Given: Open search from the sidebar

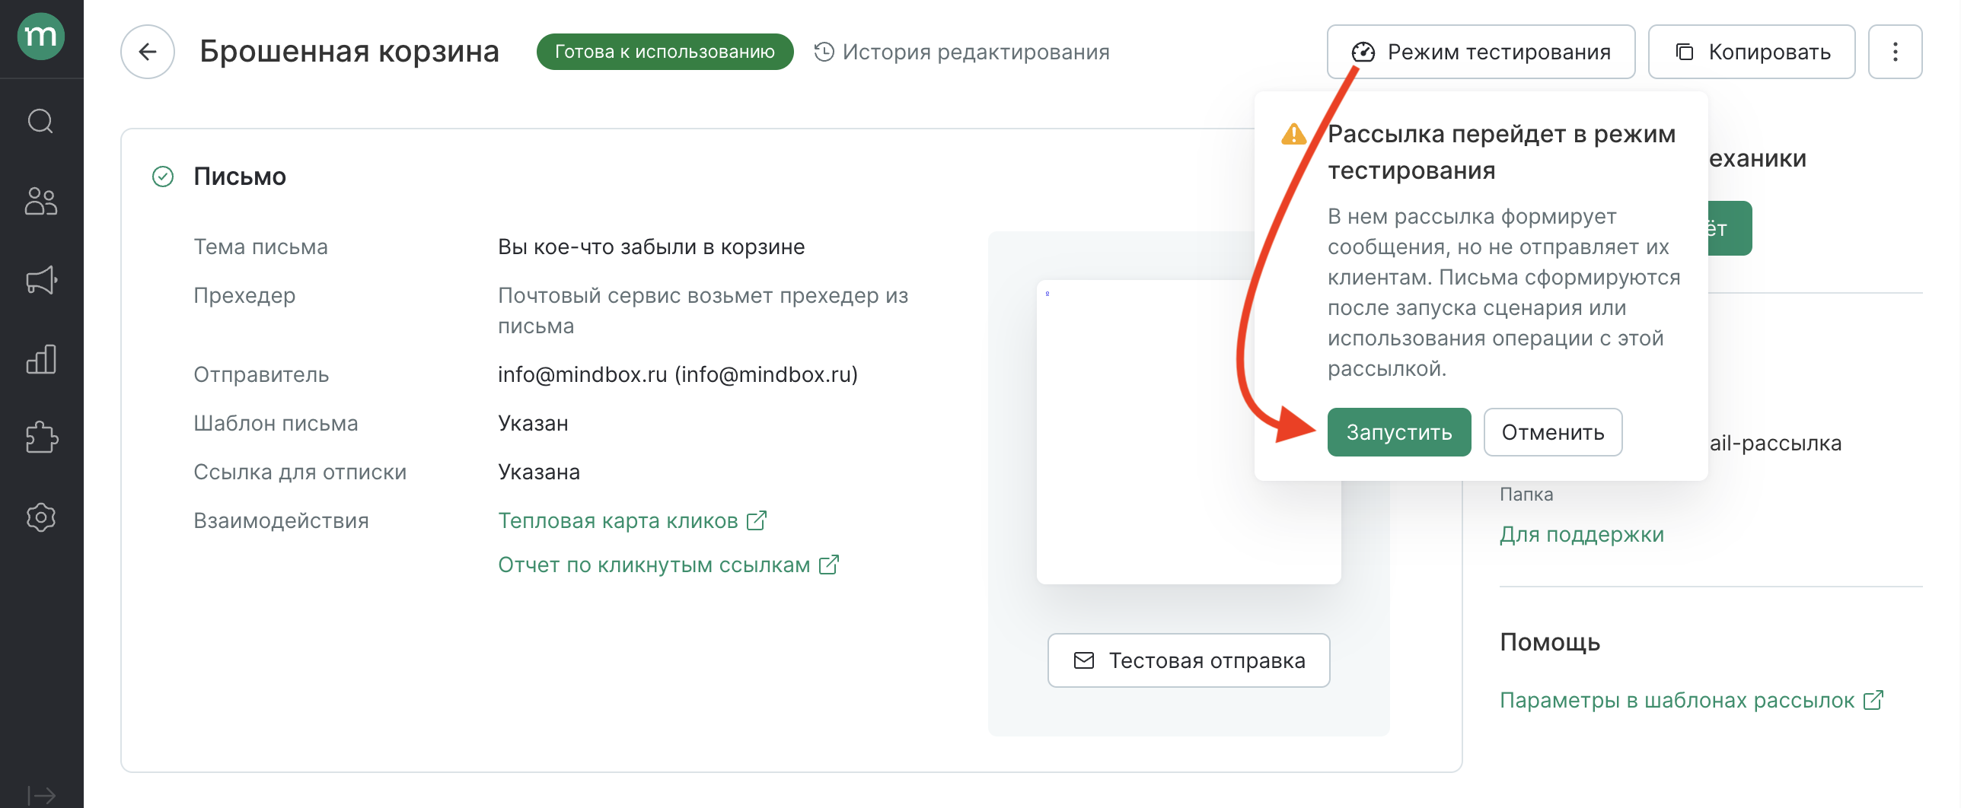Looking at the screenshot, I should 41,121.
